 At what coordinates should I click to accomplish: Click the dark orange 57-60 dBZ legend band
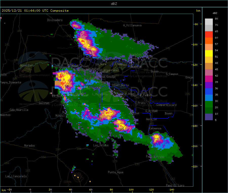coord(209,41)
